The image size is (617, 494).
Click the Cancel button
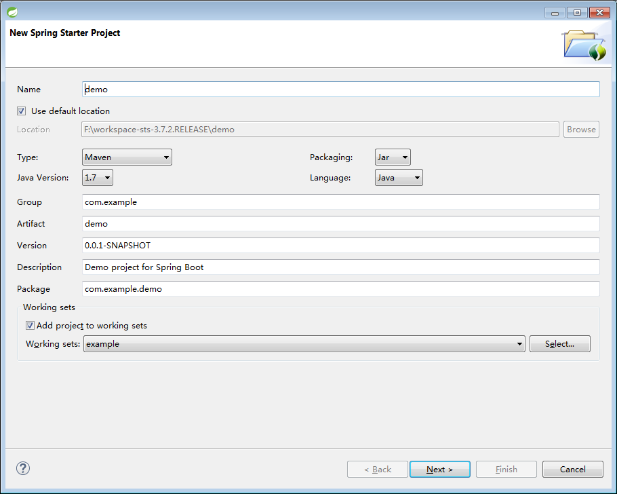click(572, 469)
